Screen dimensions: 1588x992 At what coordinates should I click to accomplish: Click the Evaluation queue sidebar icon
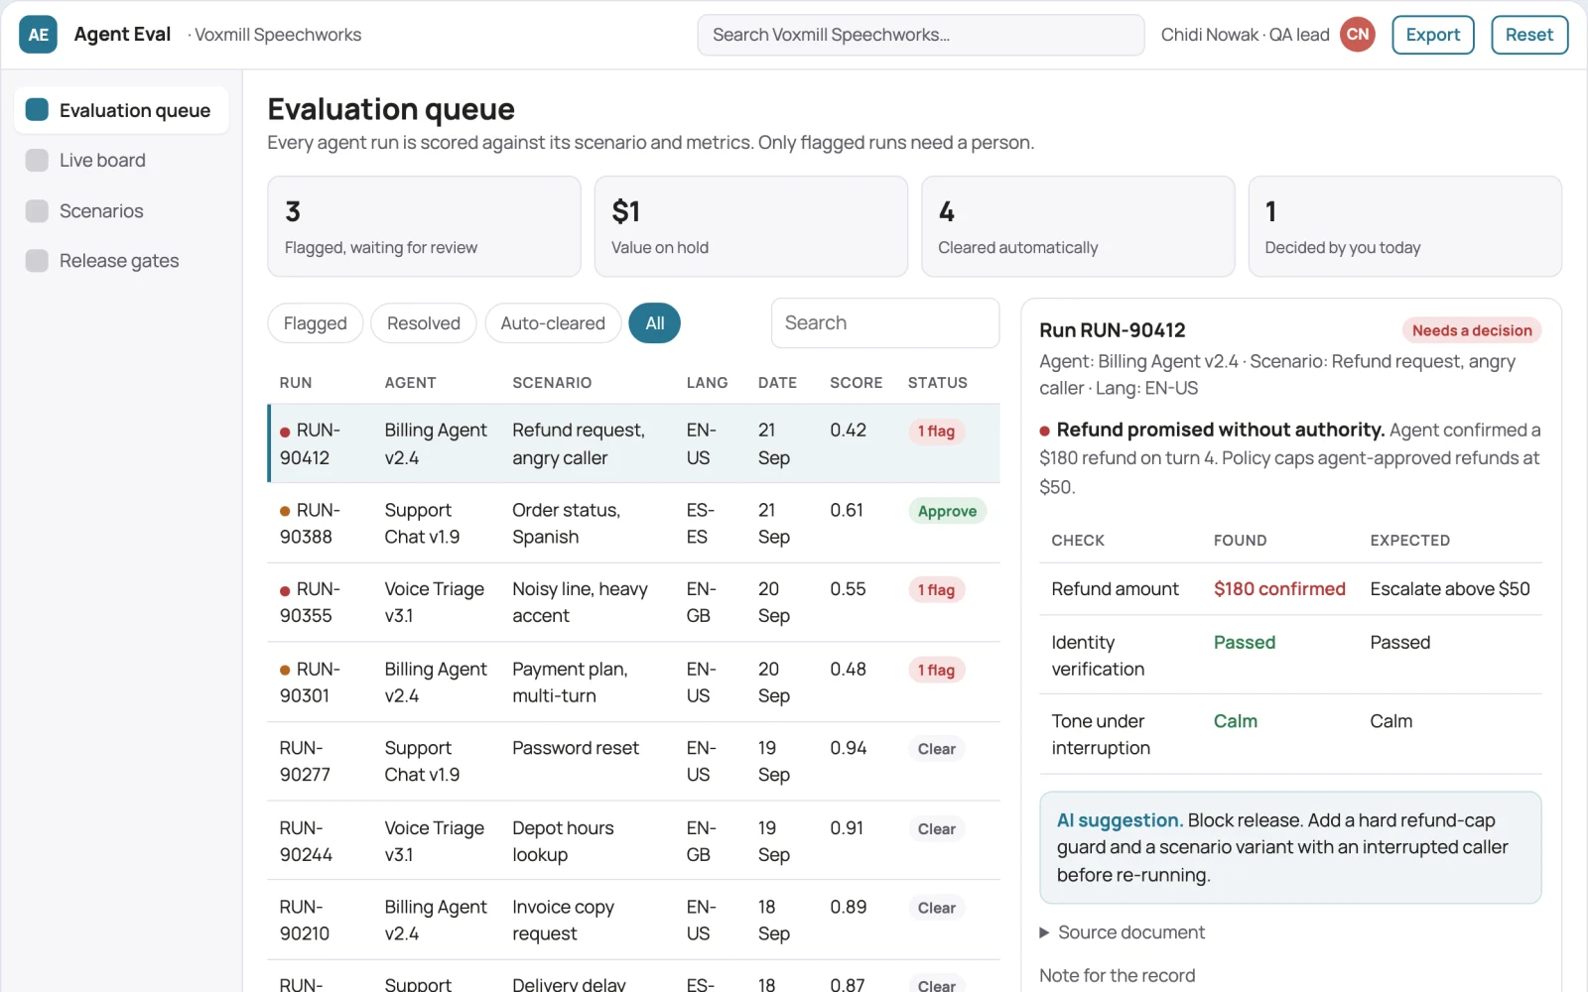tap(37, 109)
